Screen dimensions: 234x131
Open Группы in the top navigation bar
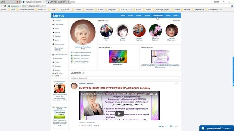coord(147,15)
